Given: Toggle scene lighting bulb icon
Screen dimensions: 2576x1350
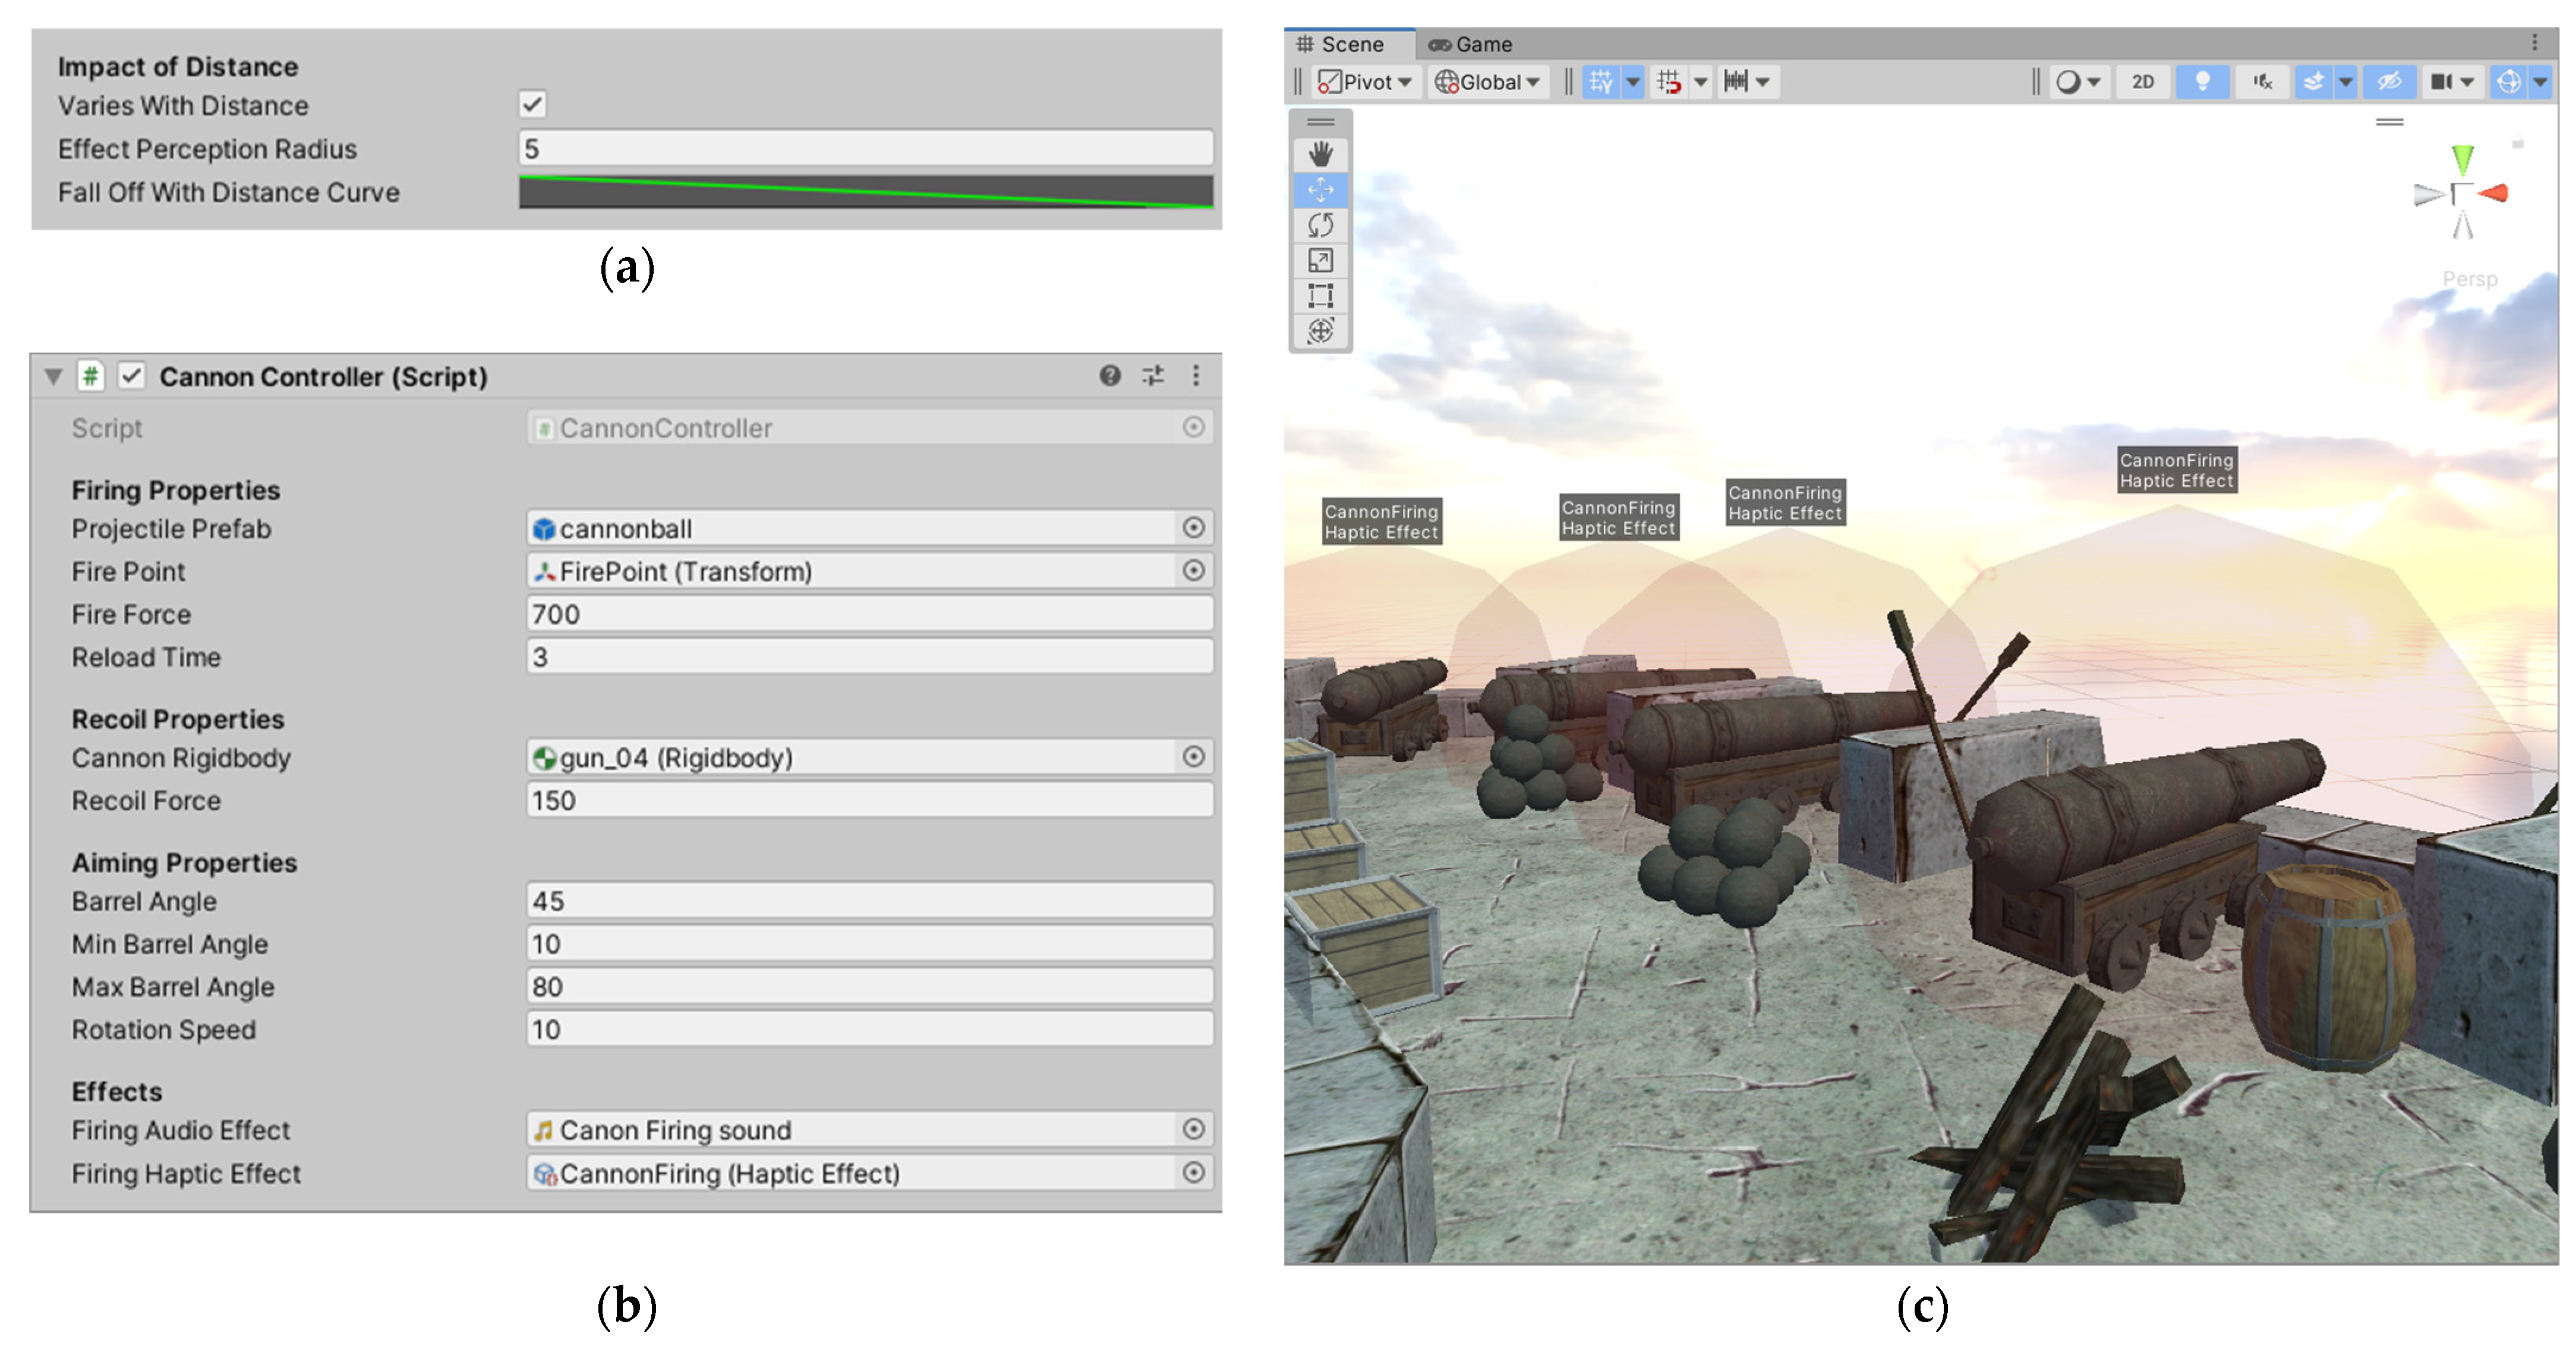Looking at the screenshot, I should point(2201,82).
